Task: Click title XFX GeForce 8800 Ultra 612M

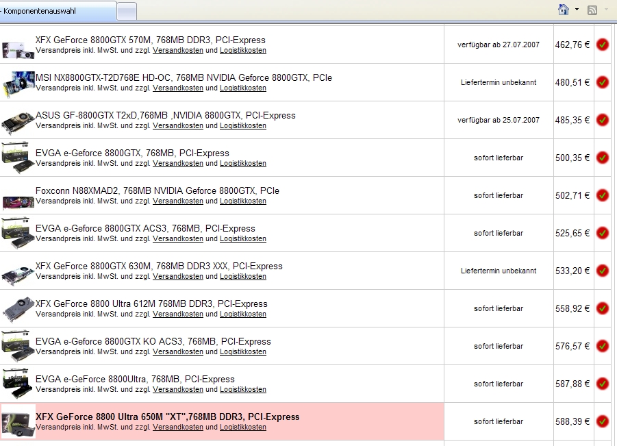Action: tap(151, 304)
